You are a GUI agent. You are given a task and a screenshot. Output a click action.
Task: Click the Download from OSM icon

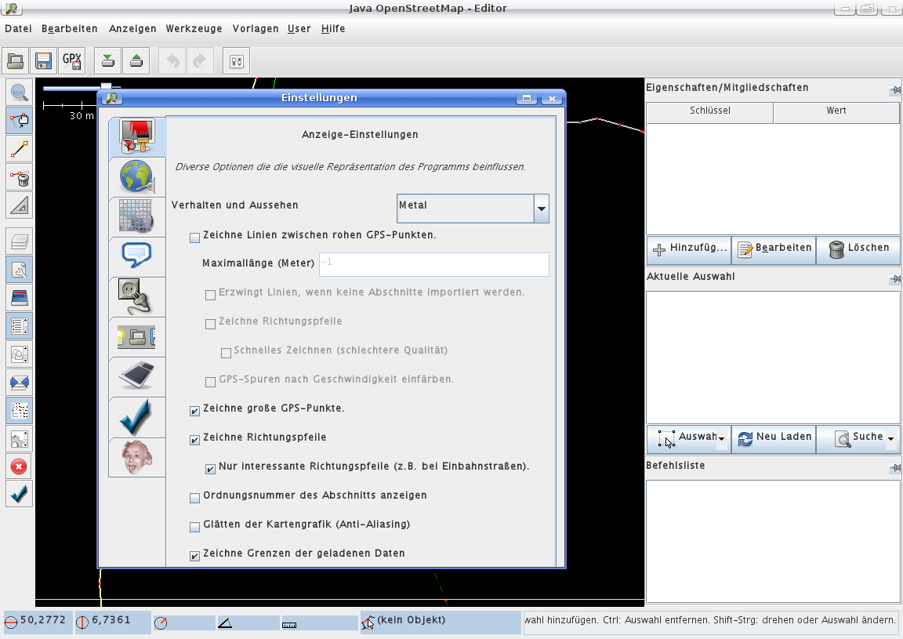[x=107, y=60]
